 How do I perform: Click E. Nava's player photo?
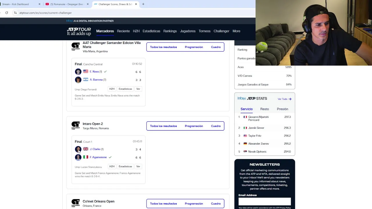pyautogui.click(x=78, y=72)
